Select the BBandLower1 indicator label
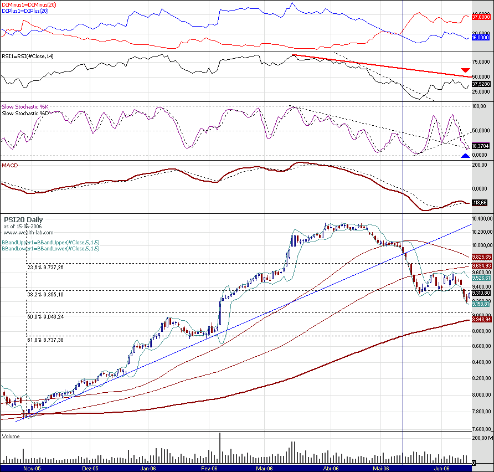This screenshot has width=494, height=472. pyautogui.click(x=50, y=248)
